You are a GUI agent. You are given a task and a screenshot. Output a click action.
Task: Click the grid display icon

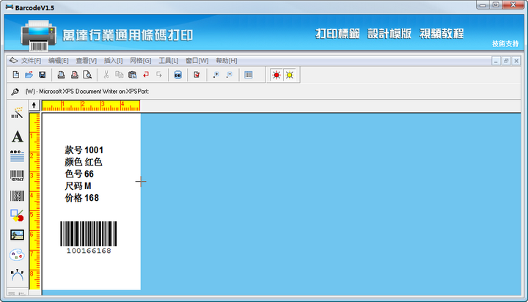(x=249, y=75)
